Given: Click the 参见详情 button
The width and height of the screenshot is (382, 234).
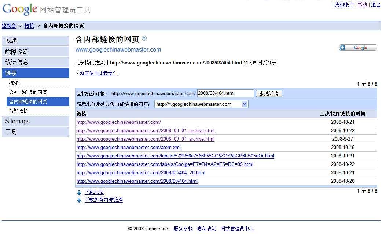Looking at the screenshot, I should (269, 93).
